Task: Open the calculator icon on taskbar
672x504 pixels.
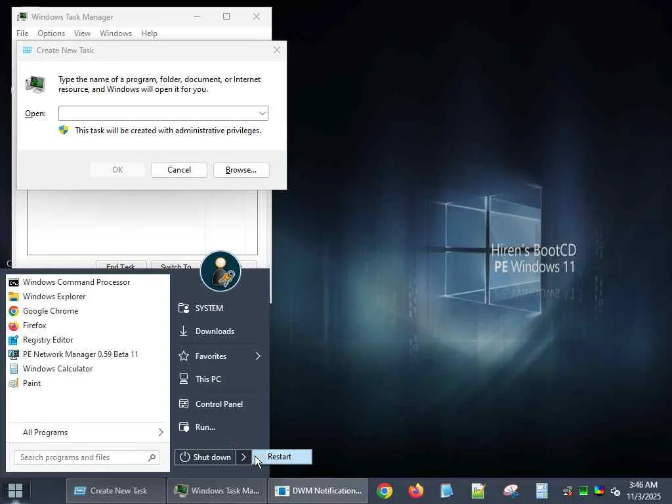Action: pos(541,491)
